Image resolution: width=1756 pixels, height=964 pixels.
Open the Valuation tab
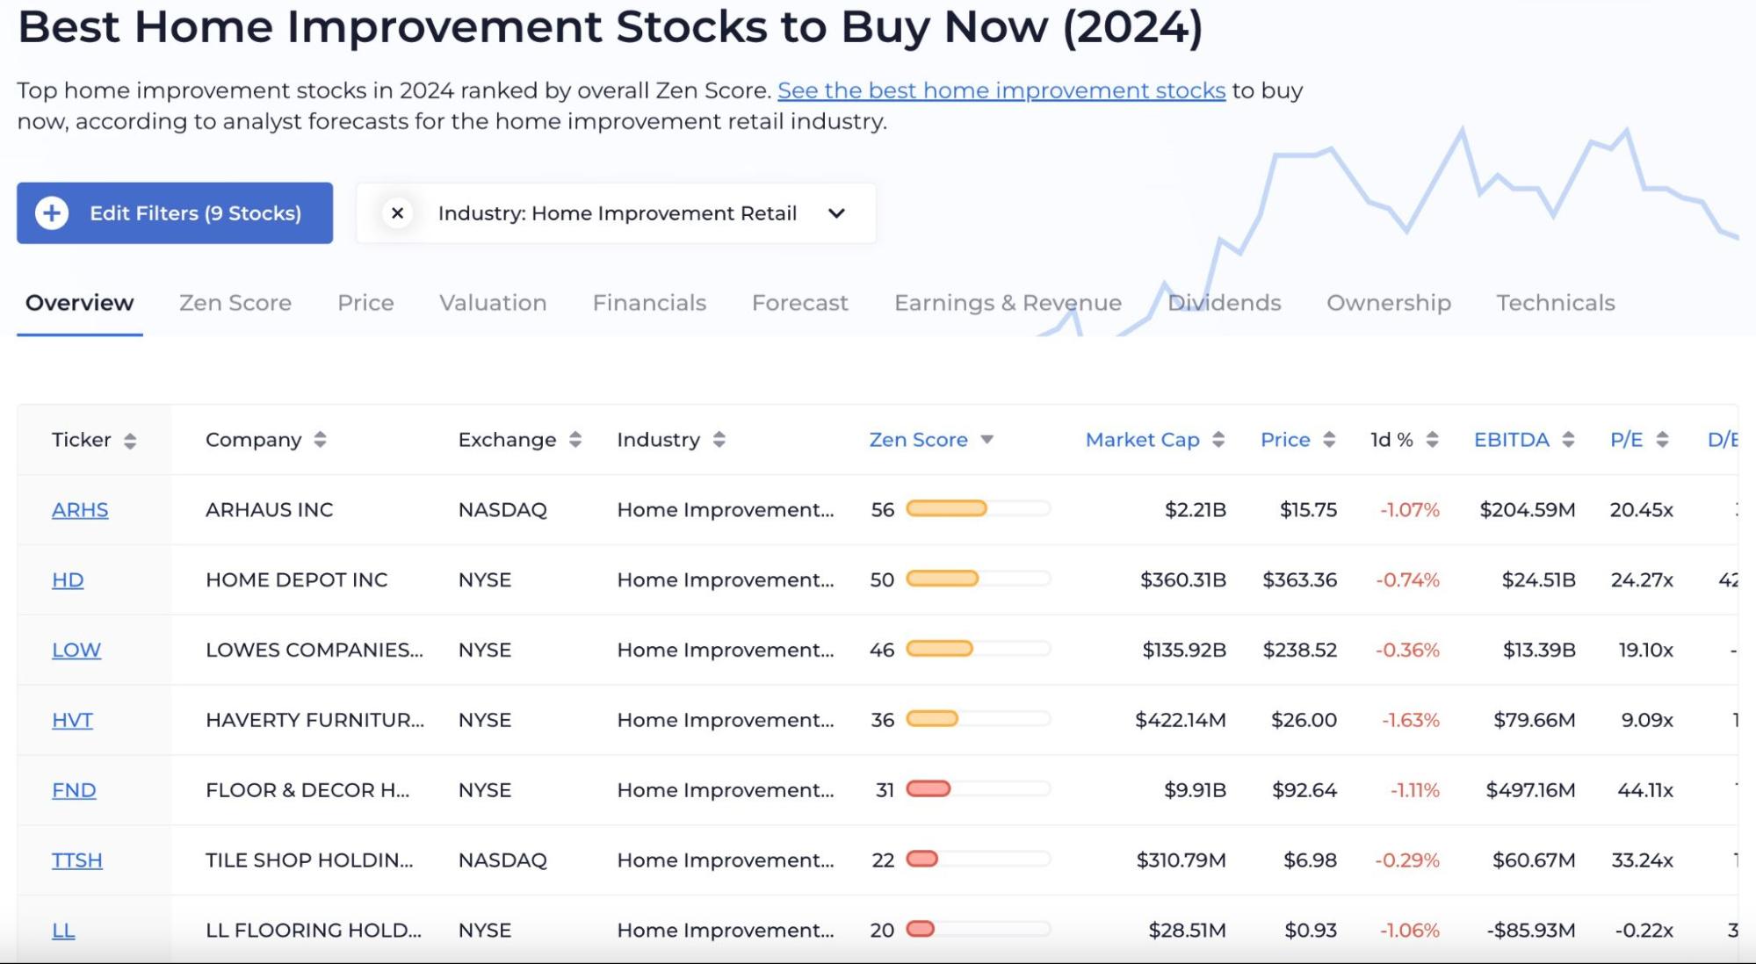click(x=493, y=303)
